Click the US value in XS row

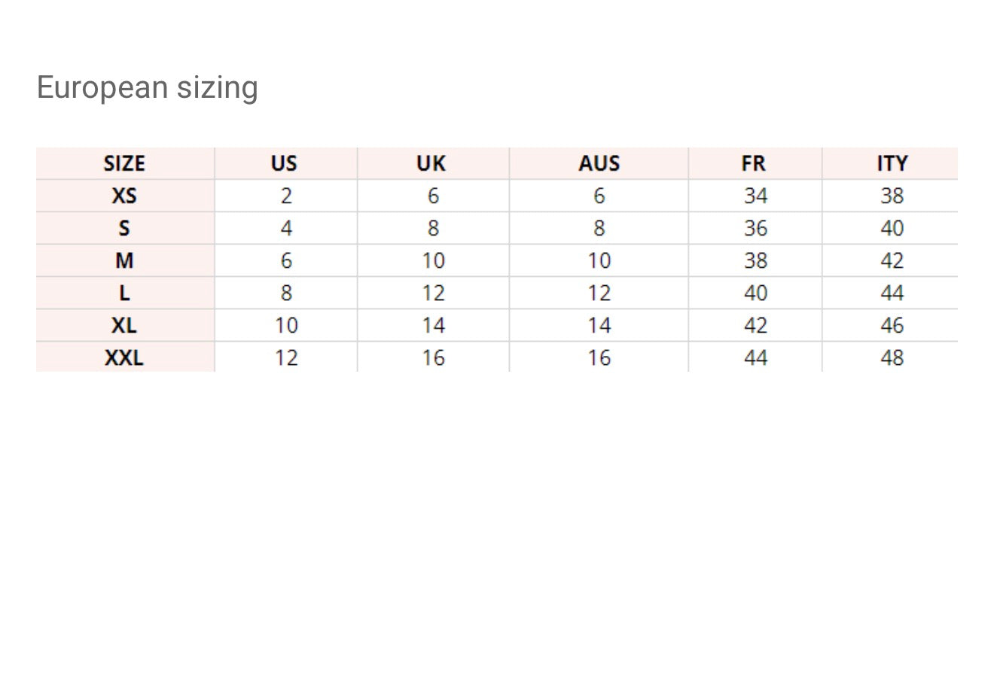pos(286,196)
